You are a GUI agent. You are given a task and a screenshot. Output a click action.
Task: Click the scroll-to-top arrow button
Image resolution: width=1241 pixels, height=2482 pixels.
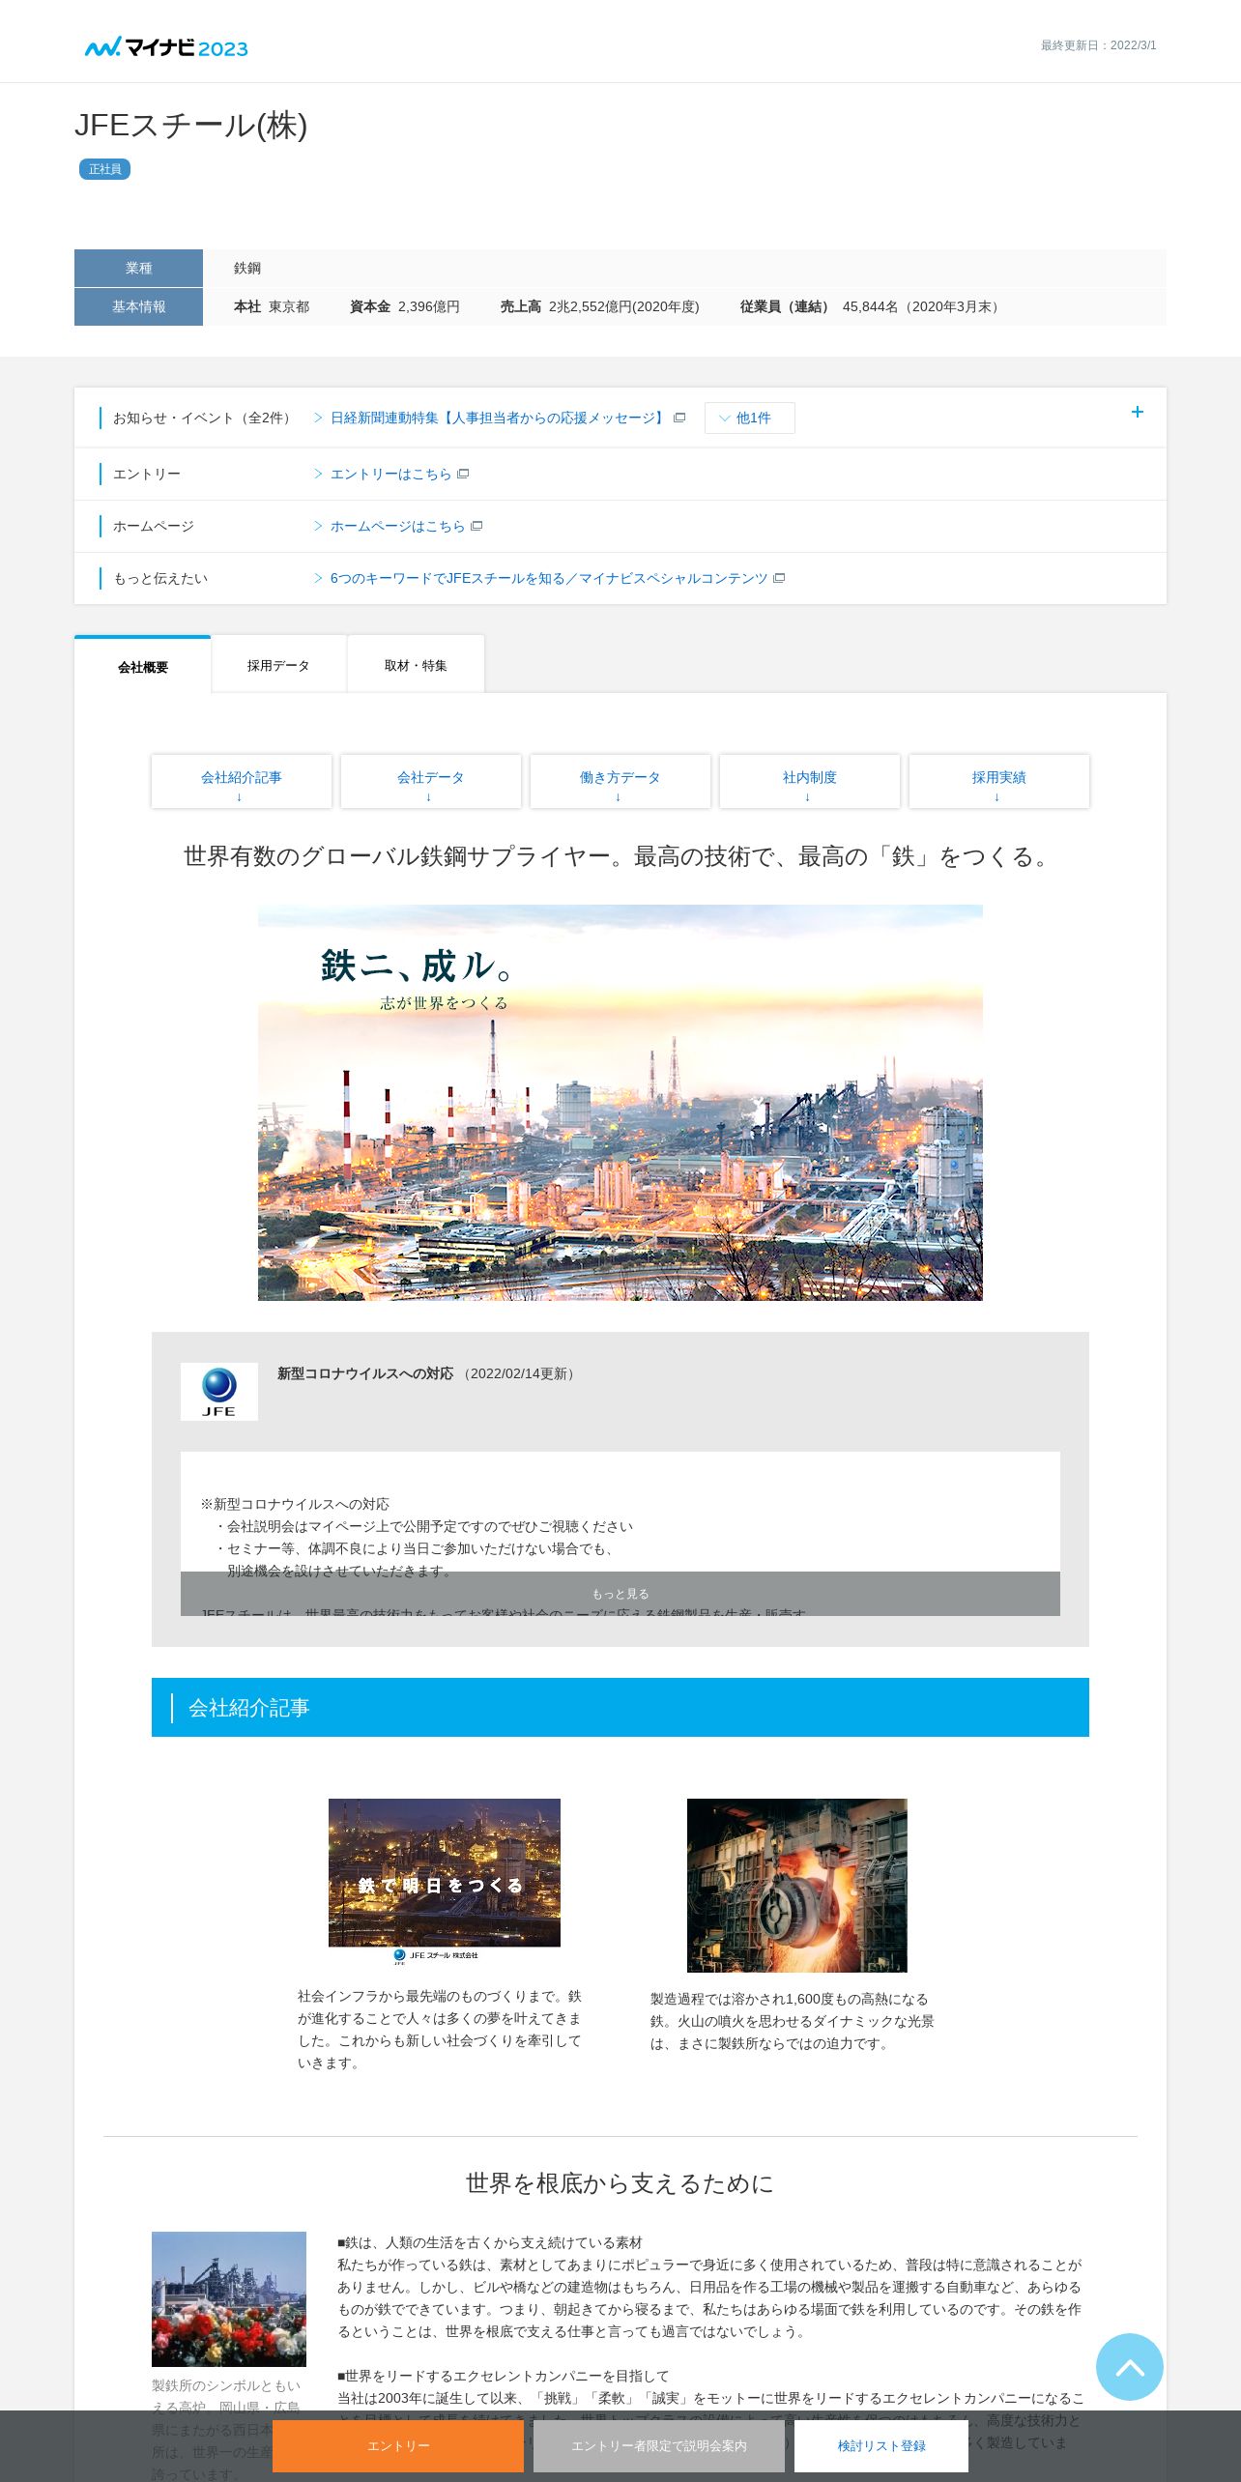(1129, 2367)
